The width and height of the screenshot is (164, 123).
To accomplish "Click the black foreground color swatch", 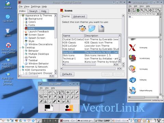I will coord(47,107).
